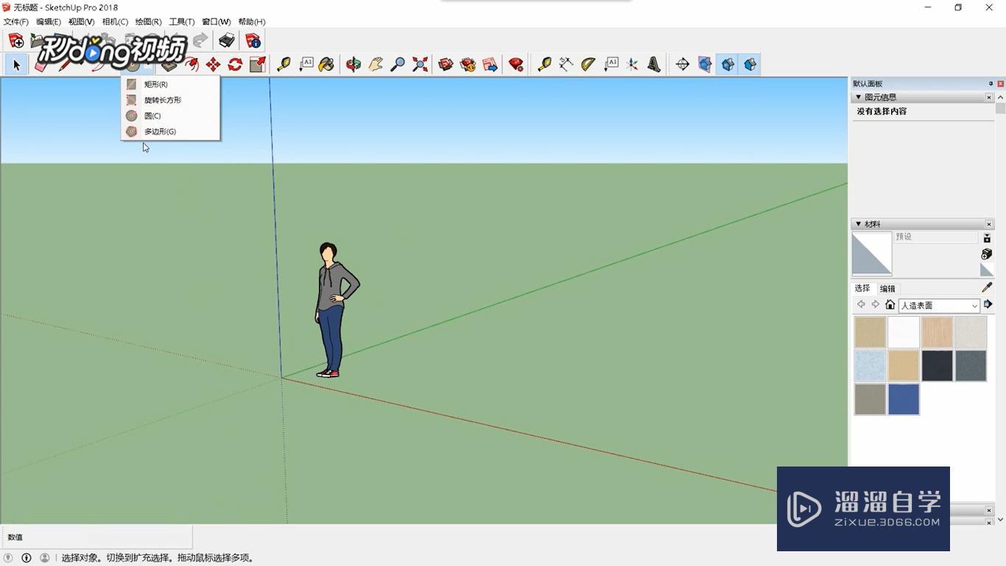Click the 预设 material name field
Viewport: 1006px width, 566px height.
point(936,237)
